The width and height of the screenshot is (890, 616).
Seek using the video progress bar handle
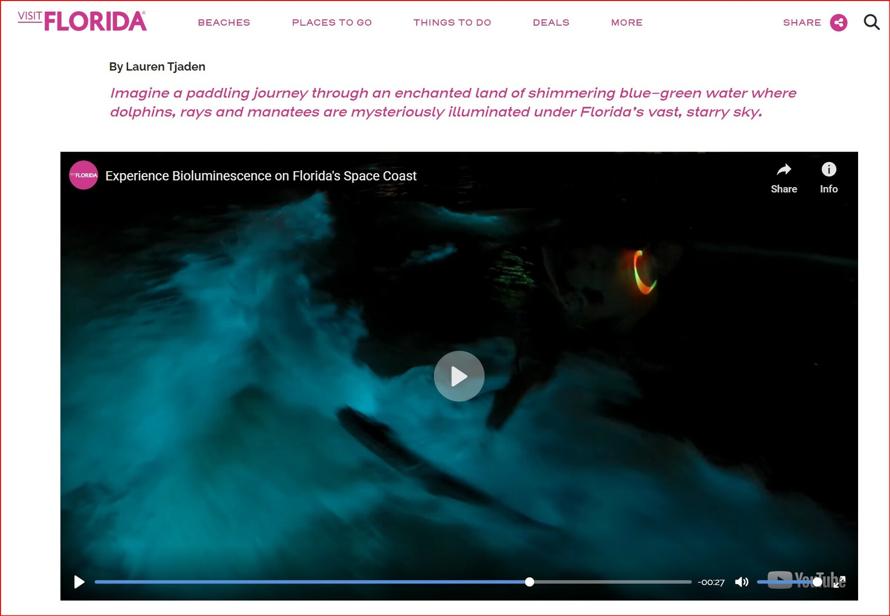[530, 582]
